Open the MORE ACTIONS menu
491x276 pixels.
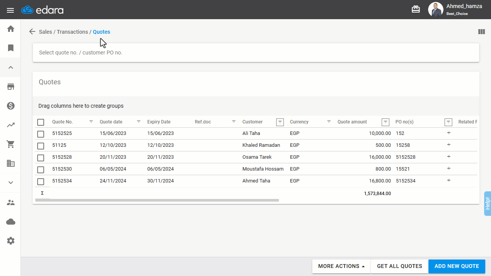341,266
